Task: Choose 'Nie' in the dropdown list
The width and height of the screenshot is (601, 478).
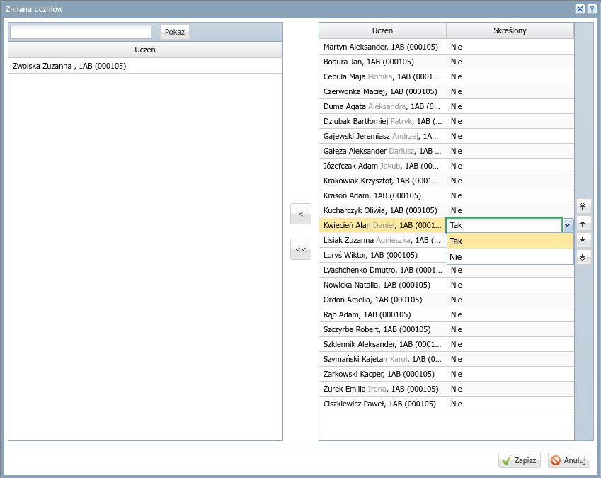Action: coord(510,256)
